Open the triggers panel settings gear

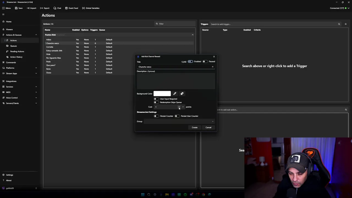click(346, 24)
